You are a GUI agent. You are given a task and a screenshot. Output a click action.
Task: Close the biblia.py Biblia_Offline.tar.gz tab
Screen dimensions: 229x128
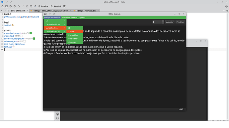(70, 11)
